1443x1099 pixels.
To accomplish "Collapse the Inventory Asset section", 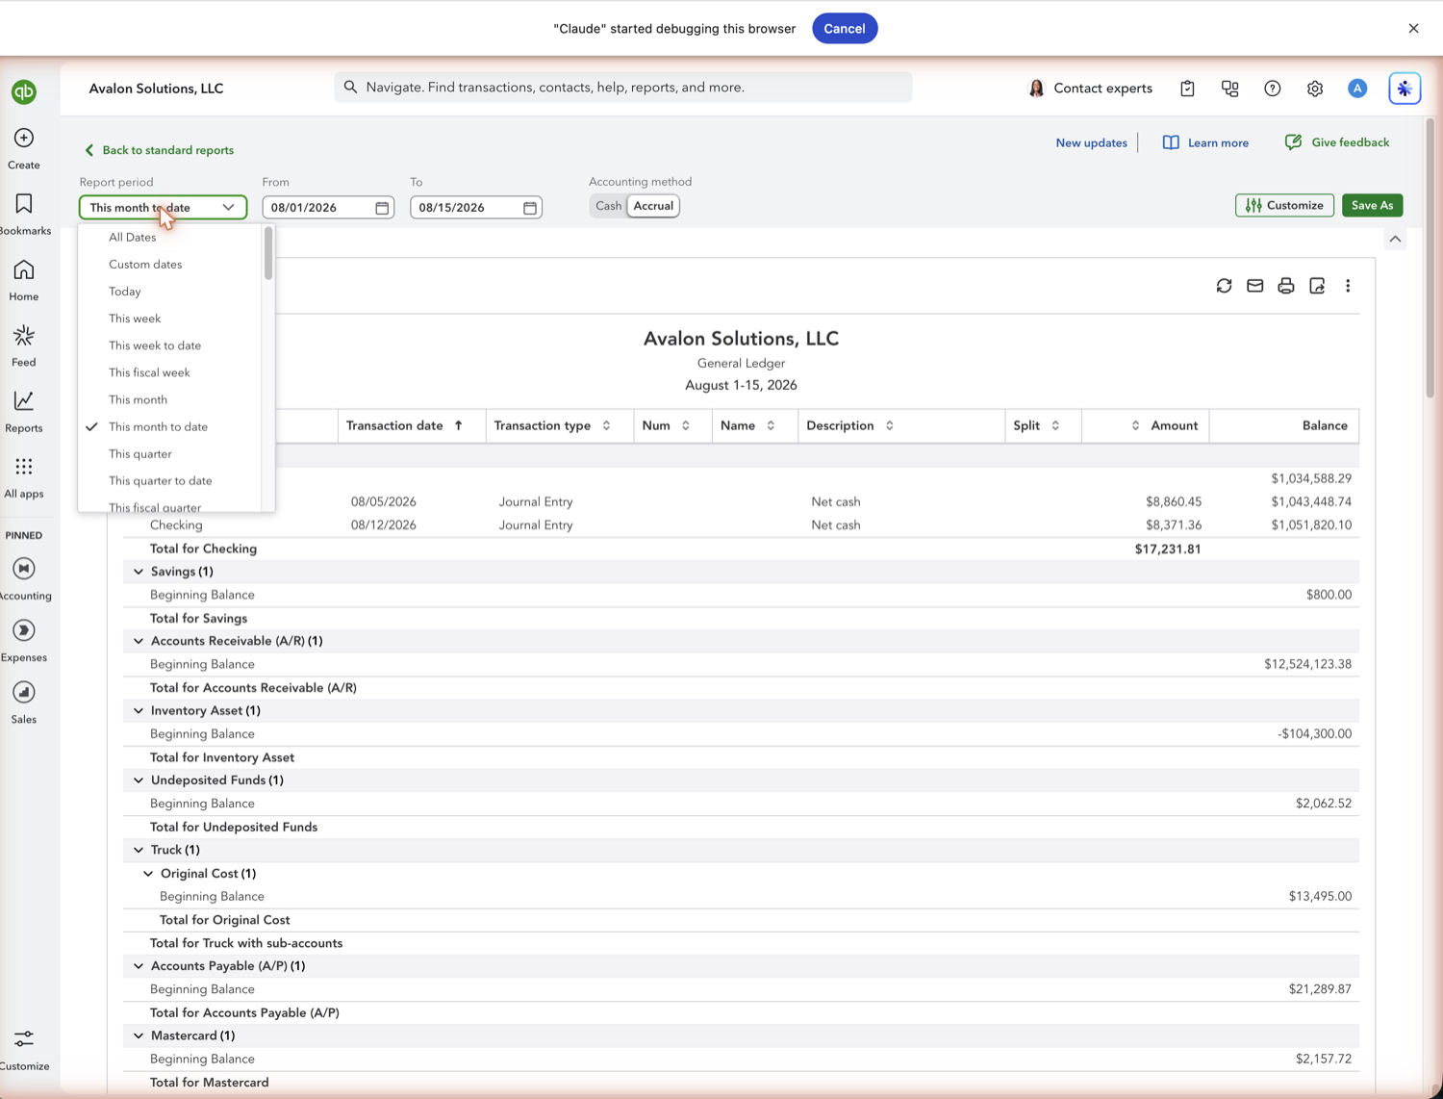I will (x=139, y=711).
